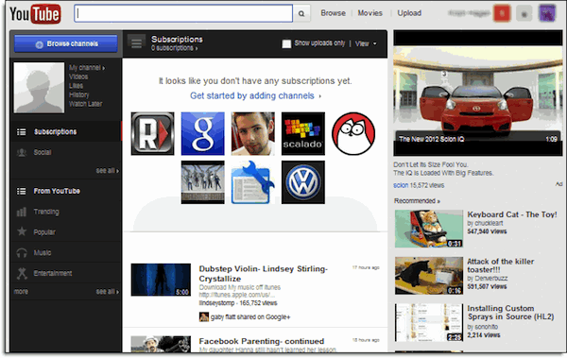The width and height of the screenshot is (567, 358).
Task: Click gaby flatt avatar icon
Action: [x=203, y=317]
